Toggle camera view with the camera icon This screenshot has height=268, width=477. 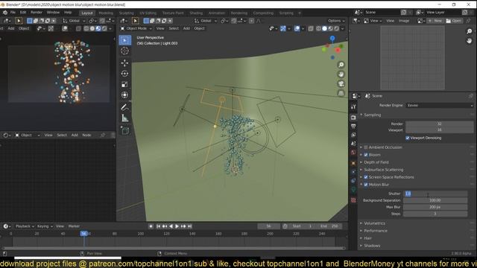[x=341, y=83]
